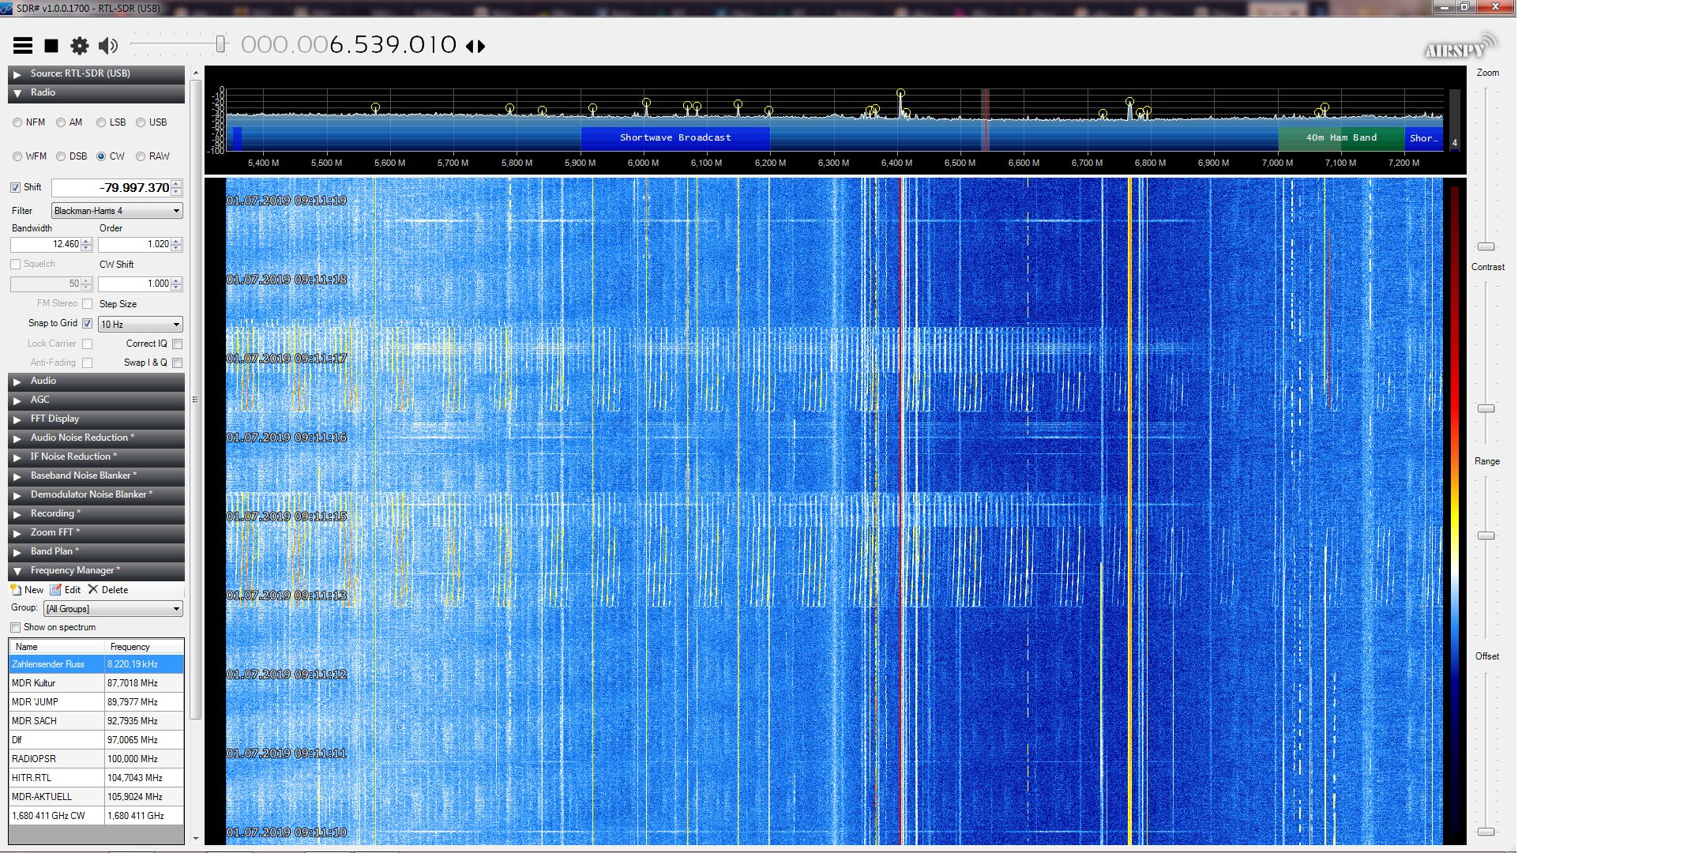Viewport: 1706px width, 853px height.
Task: Uncheck the Shift checkbox
Action: pos(16,187)
